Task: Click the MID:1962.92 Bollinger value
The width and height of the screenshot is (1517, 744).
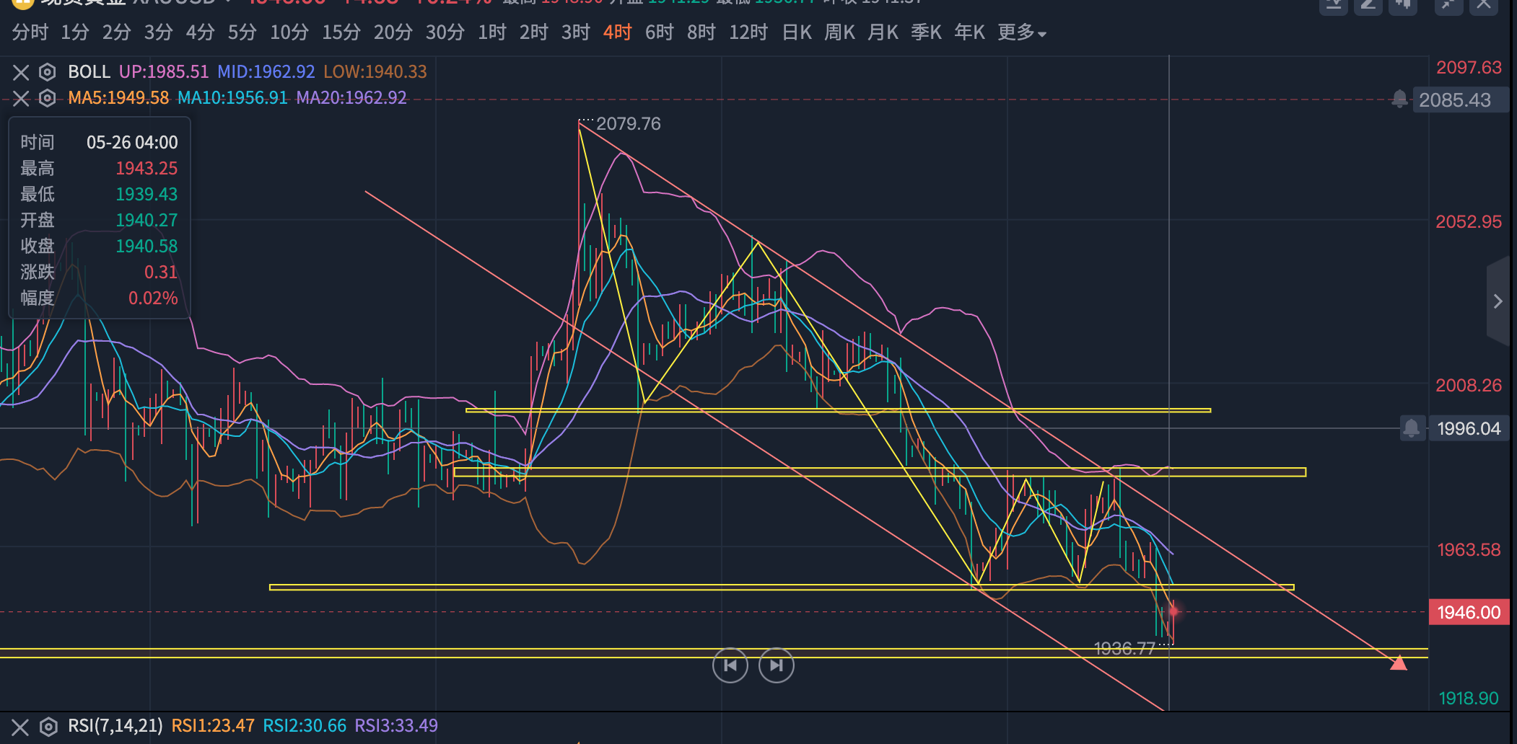Action: (x=266, y=72)
